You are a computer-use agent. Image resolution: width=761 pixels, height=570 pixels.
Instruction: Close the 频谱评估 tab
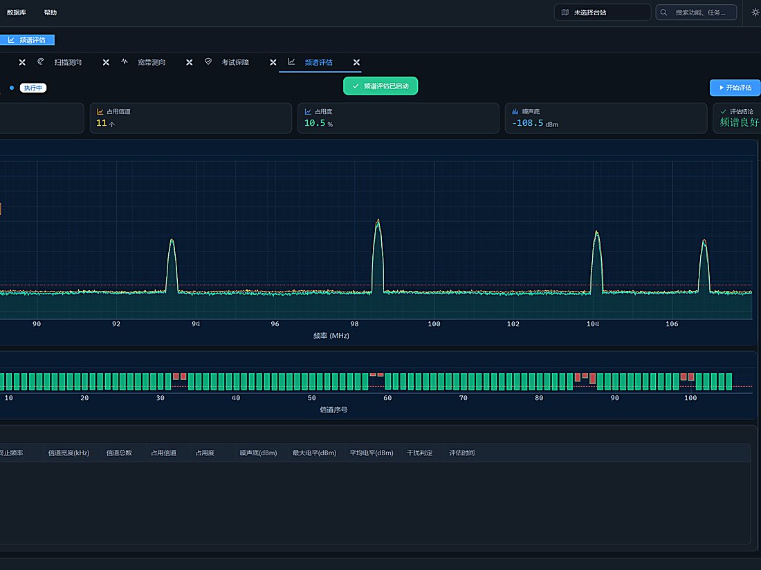356,62
